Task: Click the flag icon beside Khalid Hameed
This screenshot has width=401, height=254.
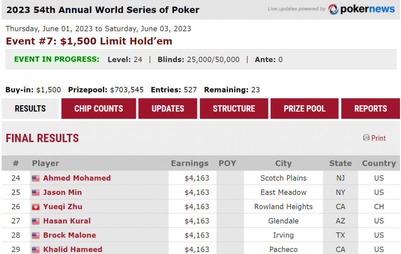Action: click(x=36, y=249)
